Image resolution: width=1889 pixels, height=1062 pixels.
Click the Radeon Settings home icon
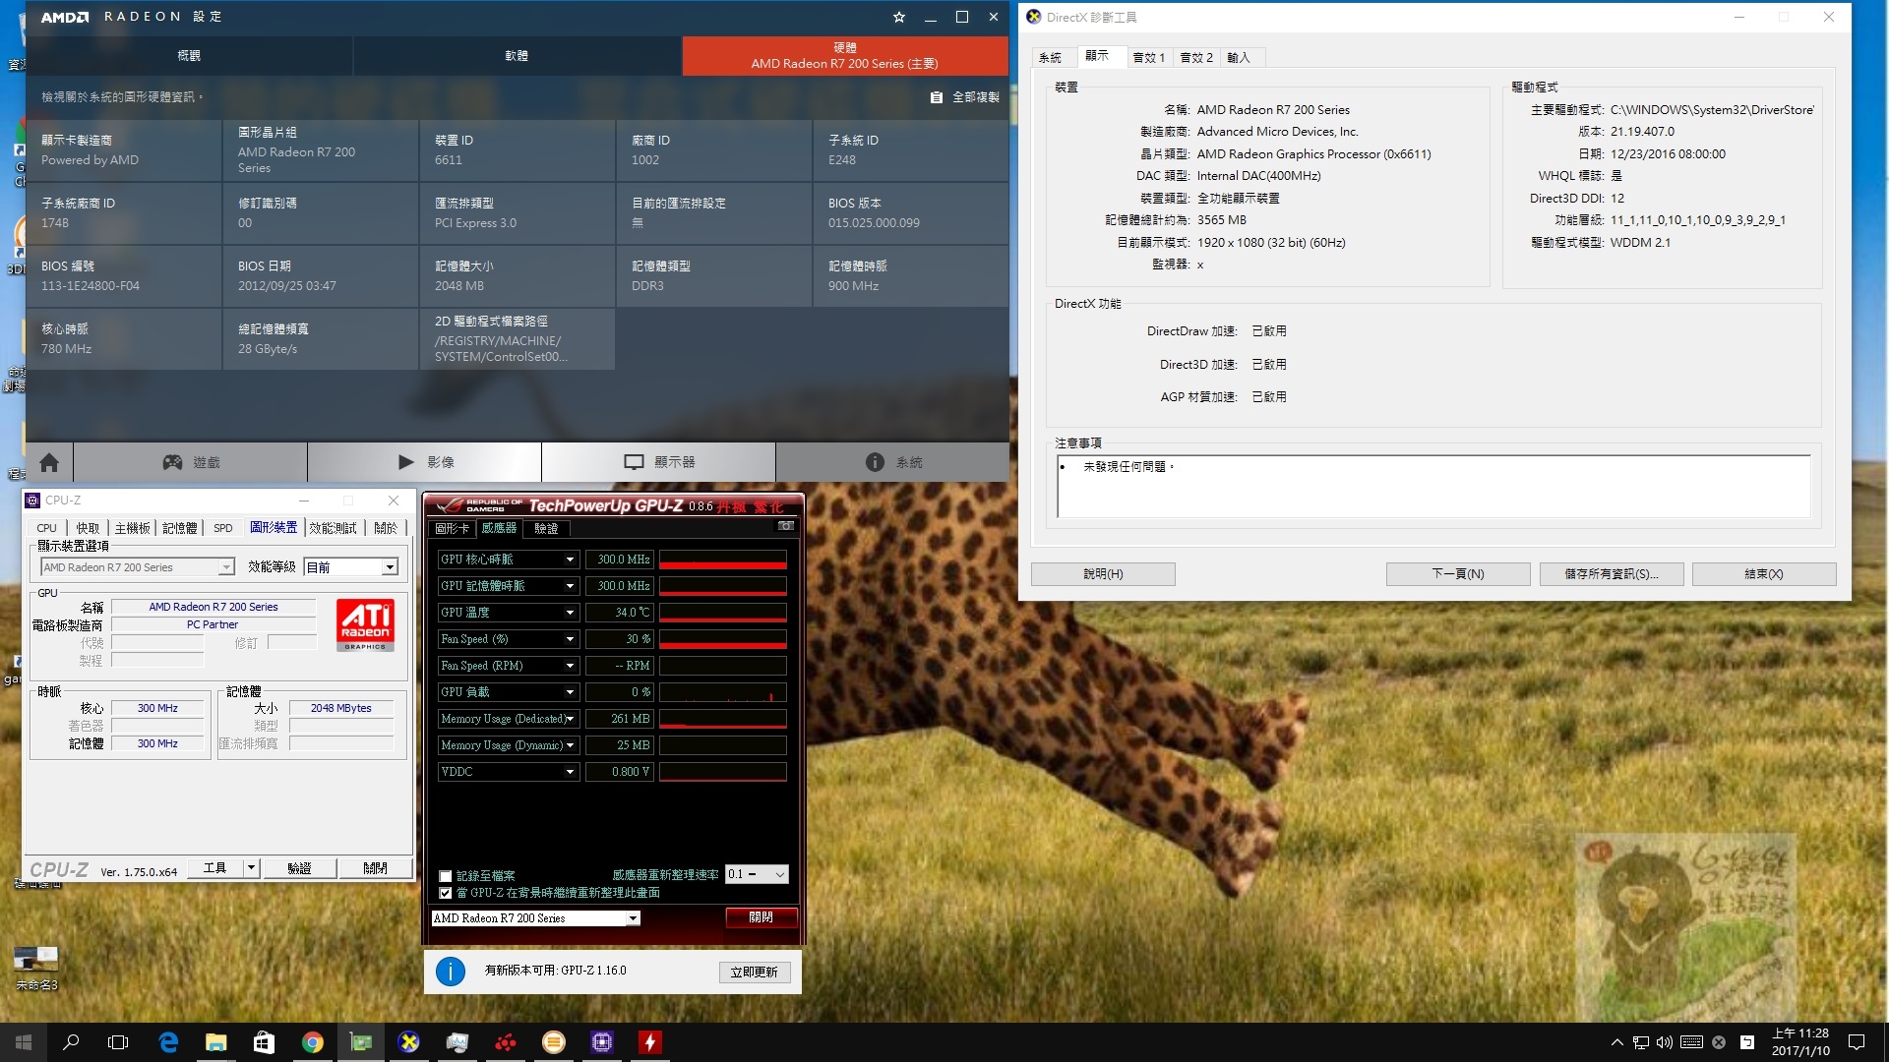pos(49,462)
